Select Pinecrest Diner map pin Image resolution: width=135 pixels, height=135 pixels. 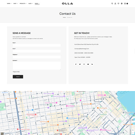pos(58,125)
